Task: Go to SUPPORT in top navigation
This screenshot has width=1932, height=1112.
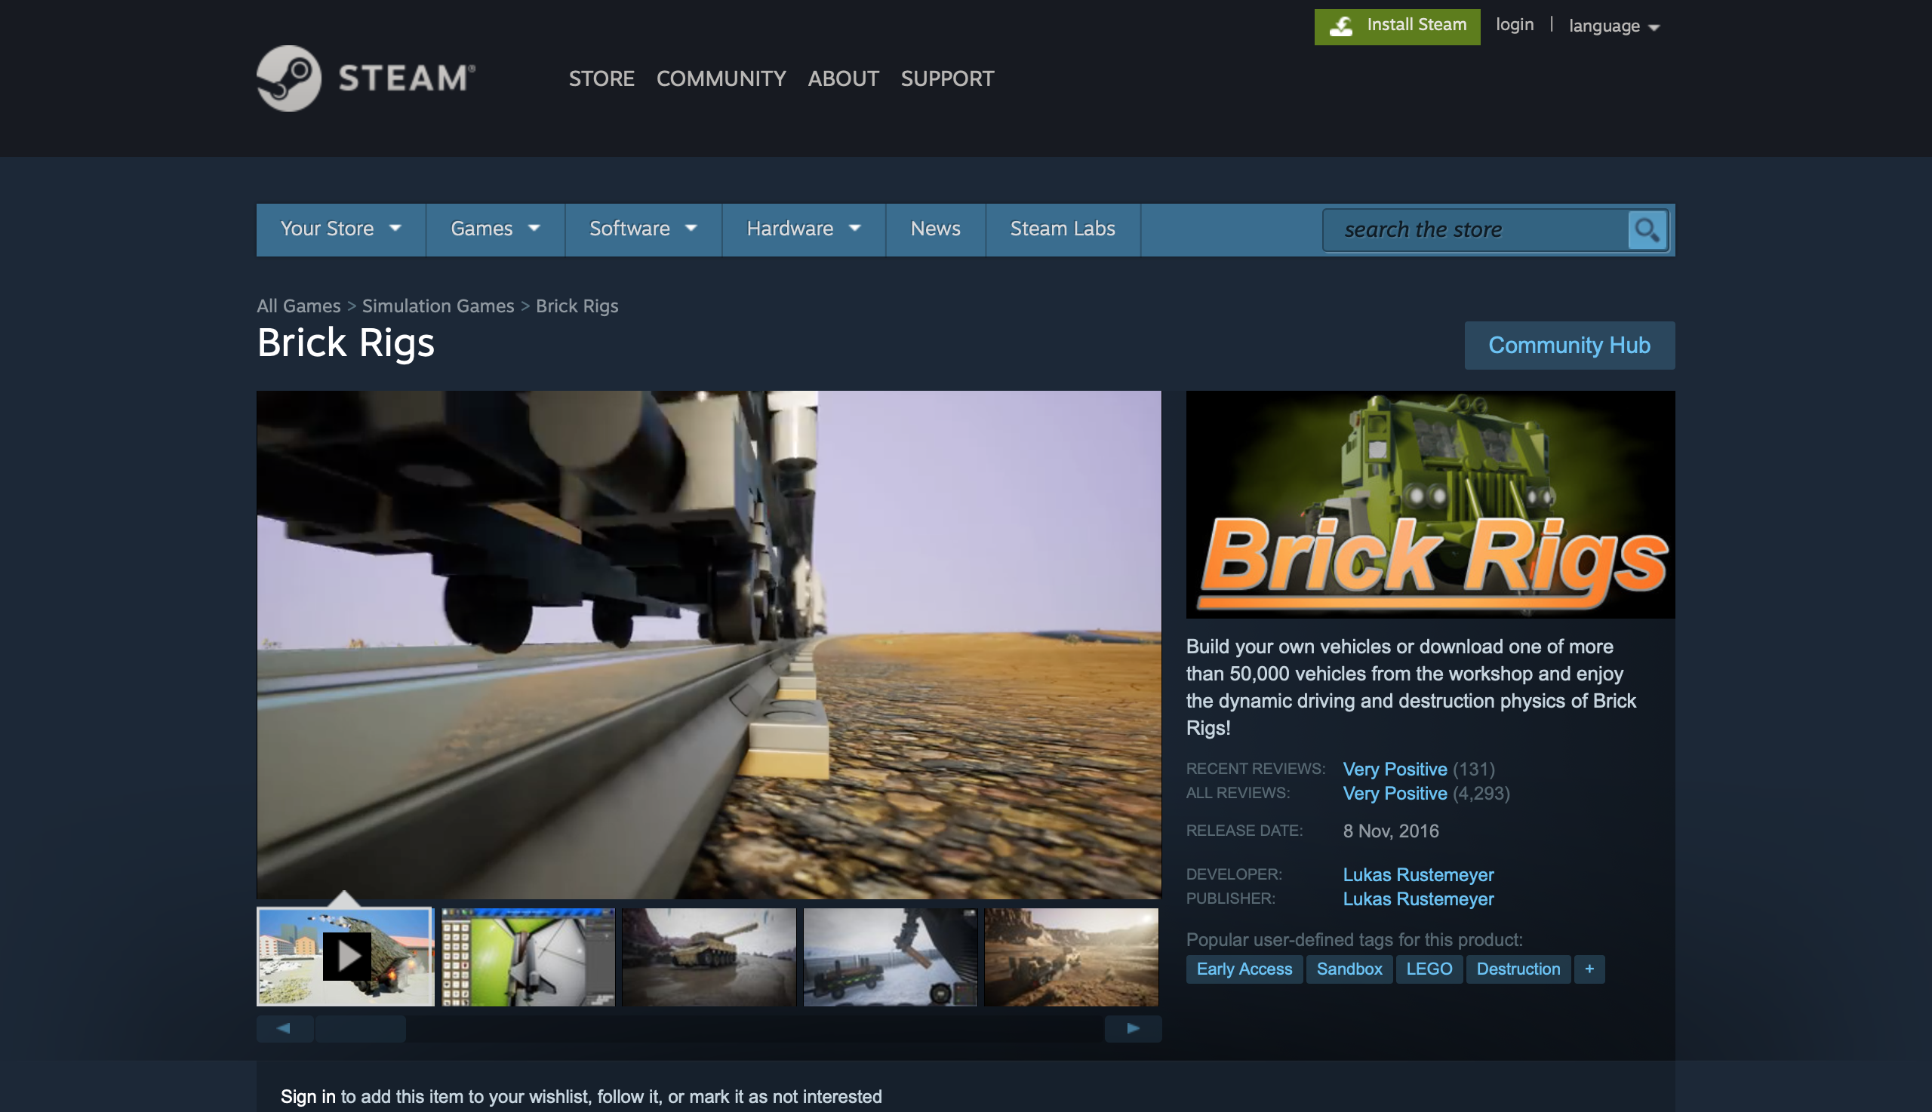Action: [x=947, y=78]
